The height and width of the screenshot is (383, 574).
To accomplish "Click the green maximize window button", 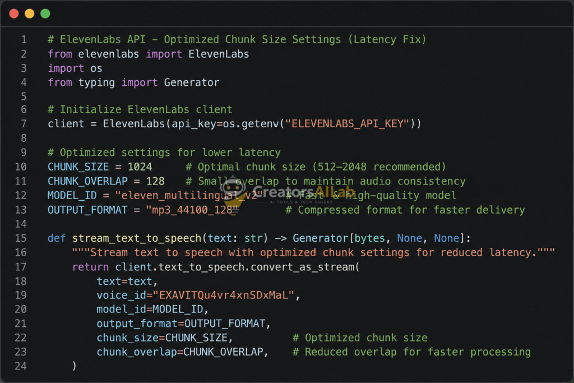I will coord(45,13).
